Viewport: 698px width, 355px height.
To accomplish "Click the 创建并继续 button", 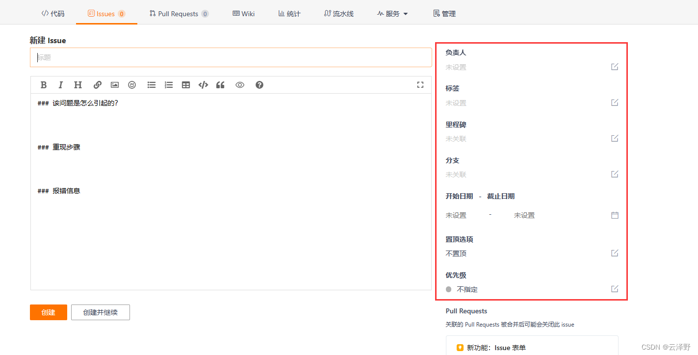I will (x=101, y=312).
